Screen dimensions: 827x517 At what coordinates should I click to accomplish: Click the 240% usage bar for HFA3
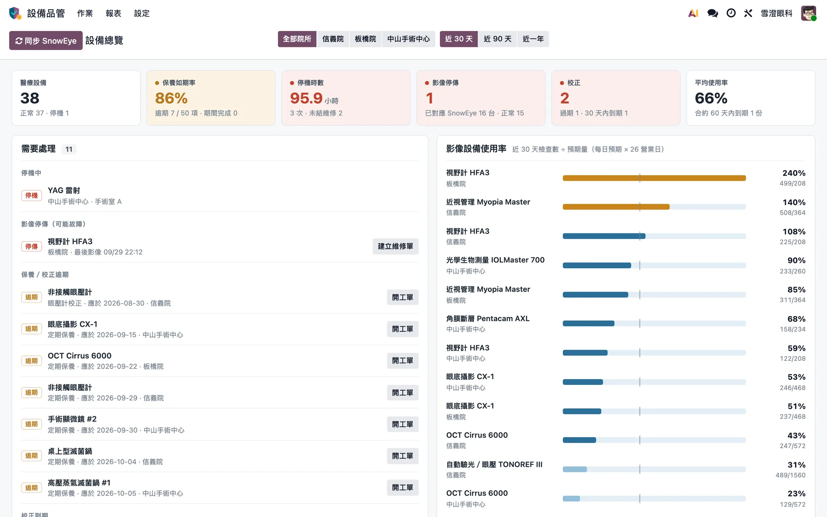click(x=654, y=178)
